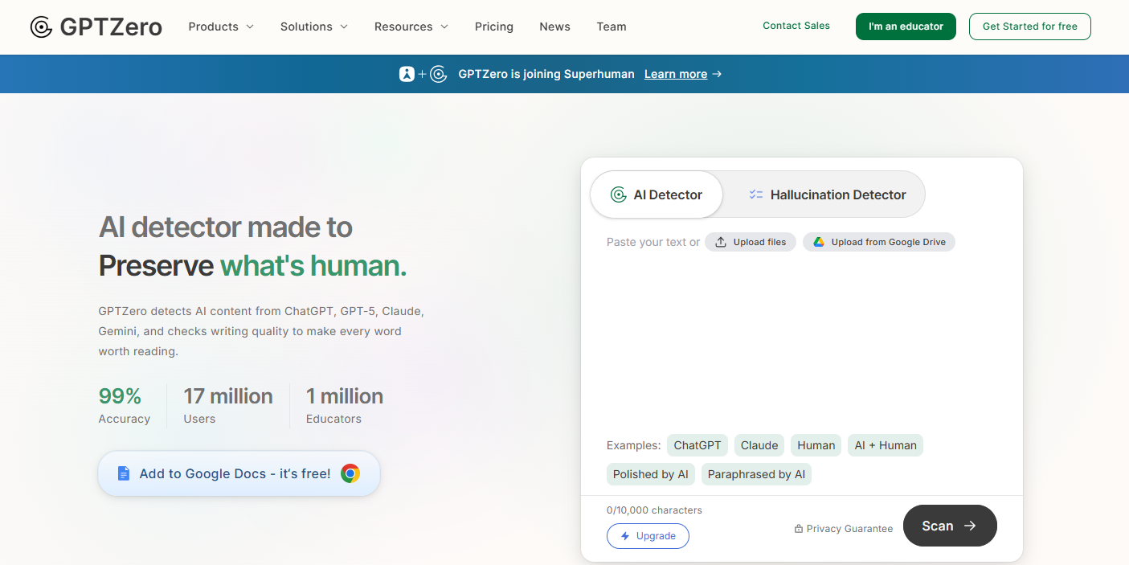Click the lock icon beside Privacy Guarantee
Screen dimensions: 1129x565
pos(799,529)
